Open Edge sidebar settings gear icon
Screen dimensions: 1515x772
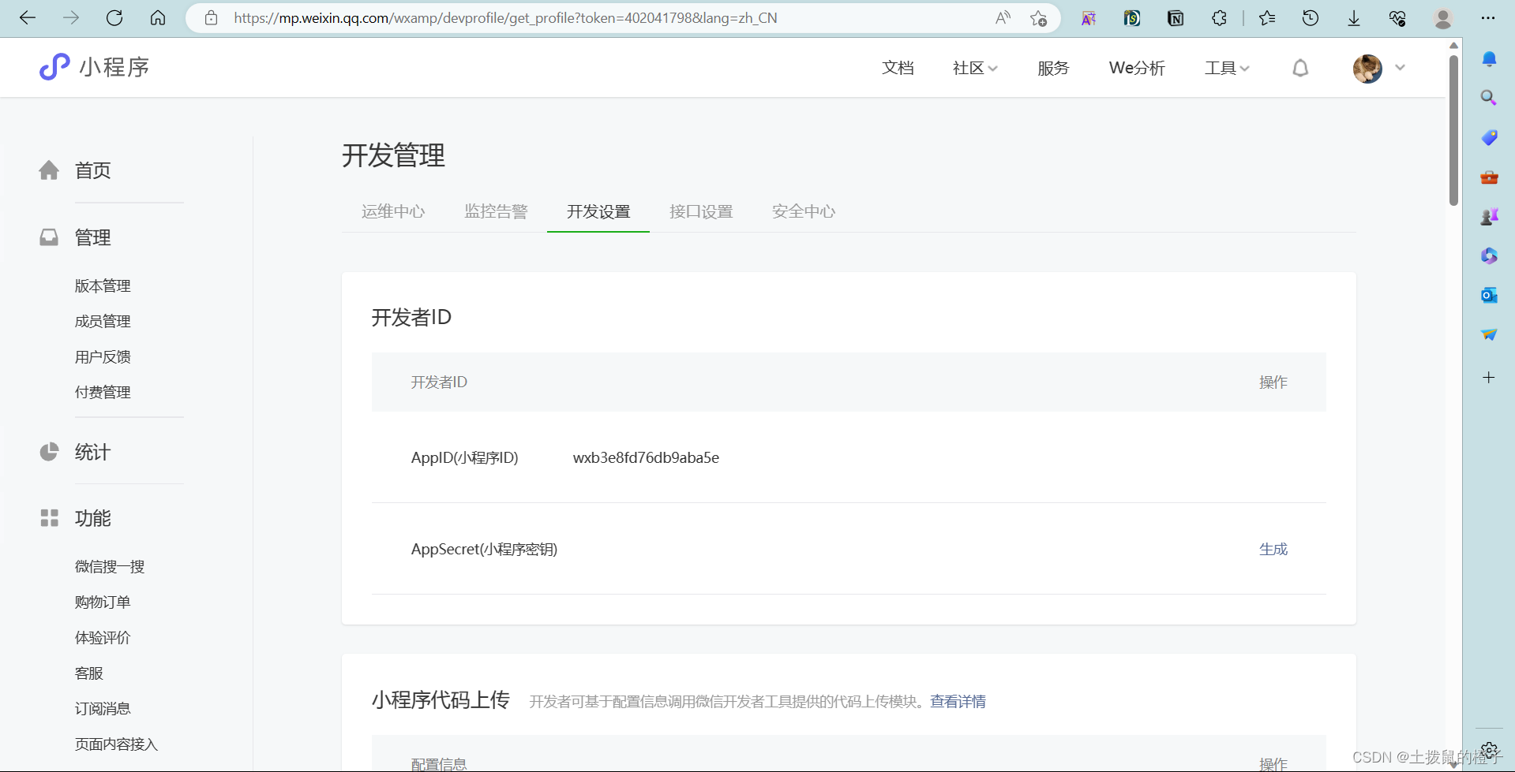(1489, 749)
